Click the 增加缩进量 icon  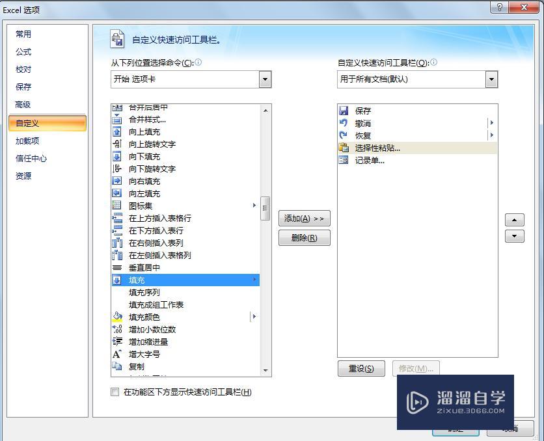(x=117, y=341)
